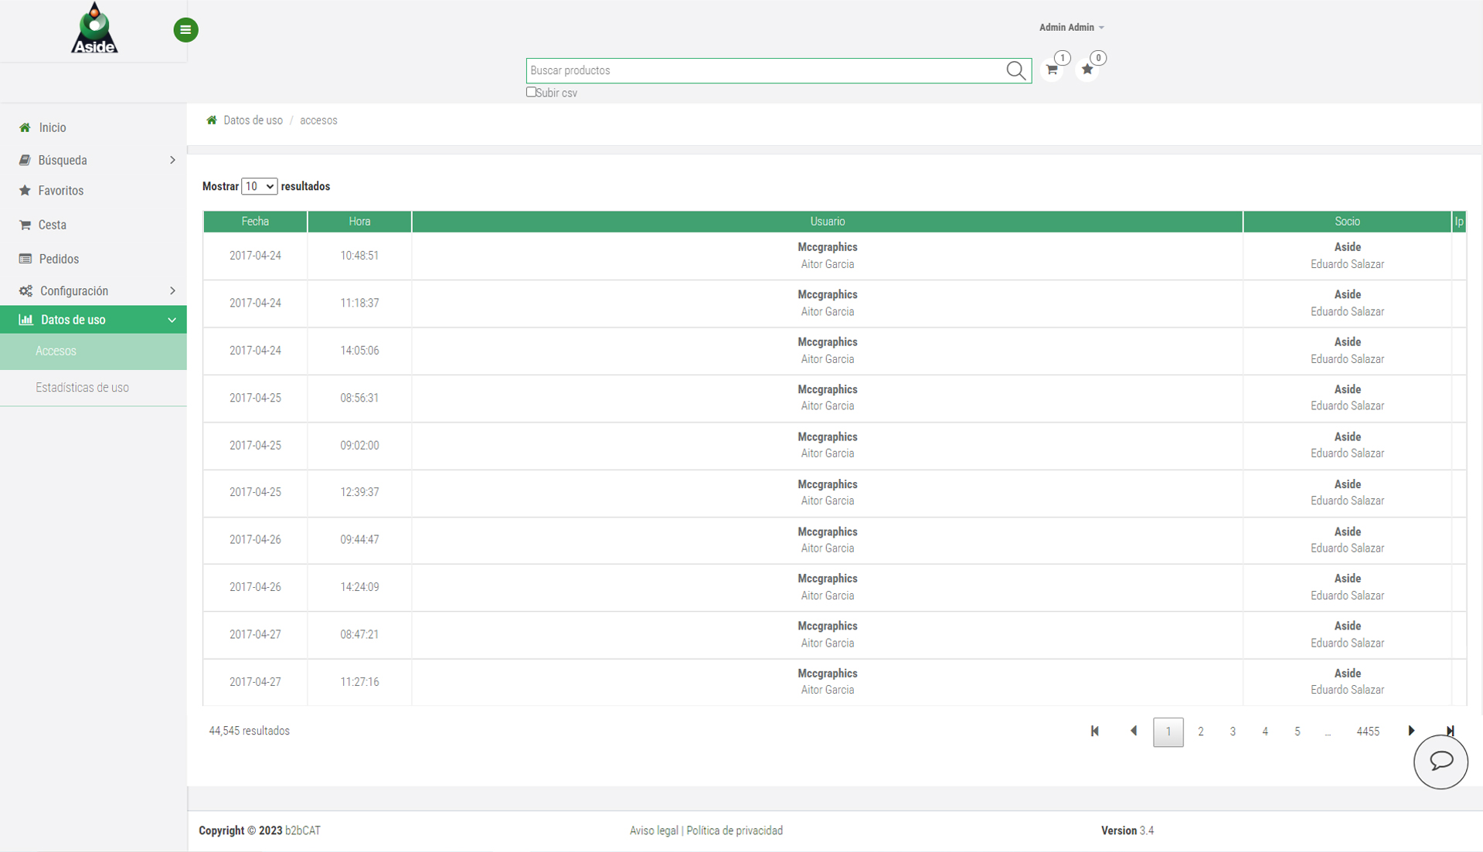Click the green hamburger menu toggle
Viewport: 1483px width, 852px height.
[x=185, y=30]
